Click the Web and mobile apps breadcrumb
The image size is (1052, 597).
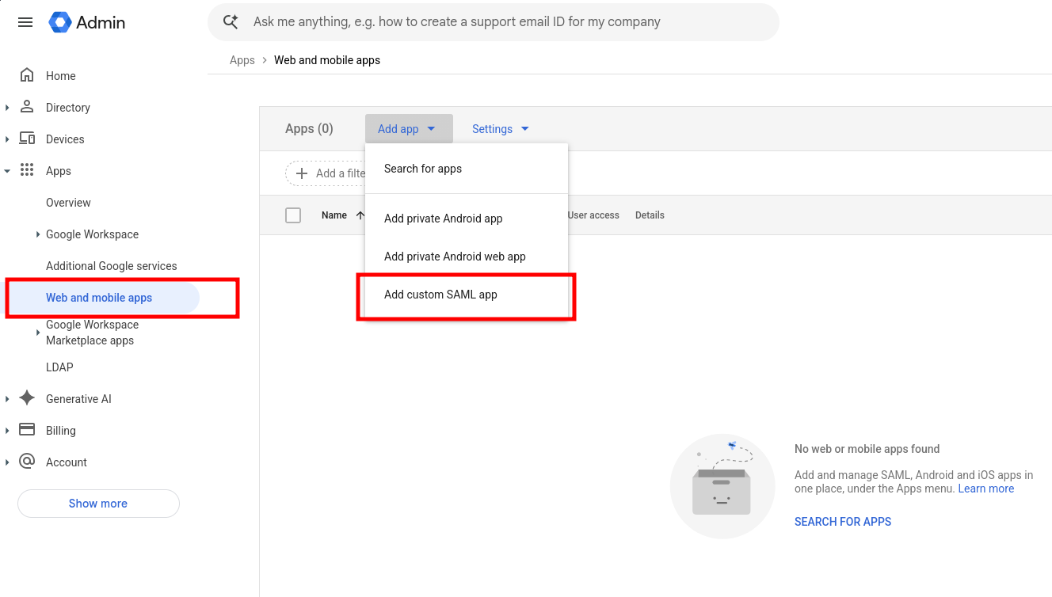point(327,60)
